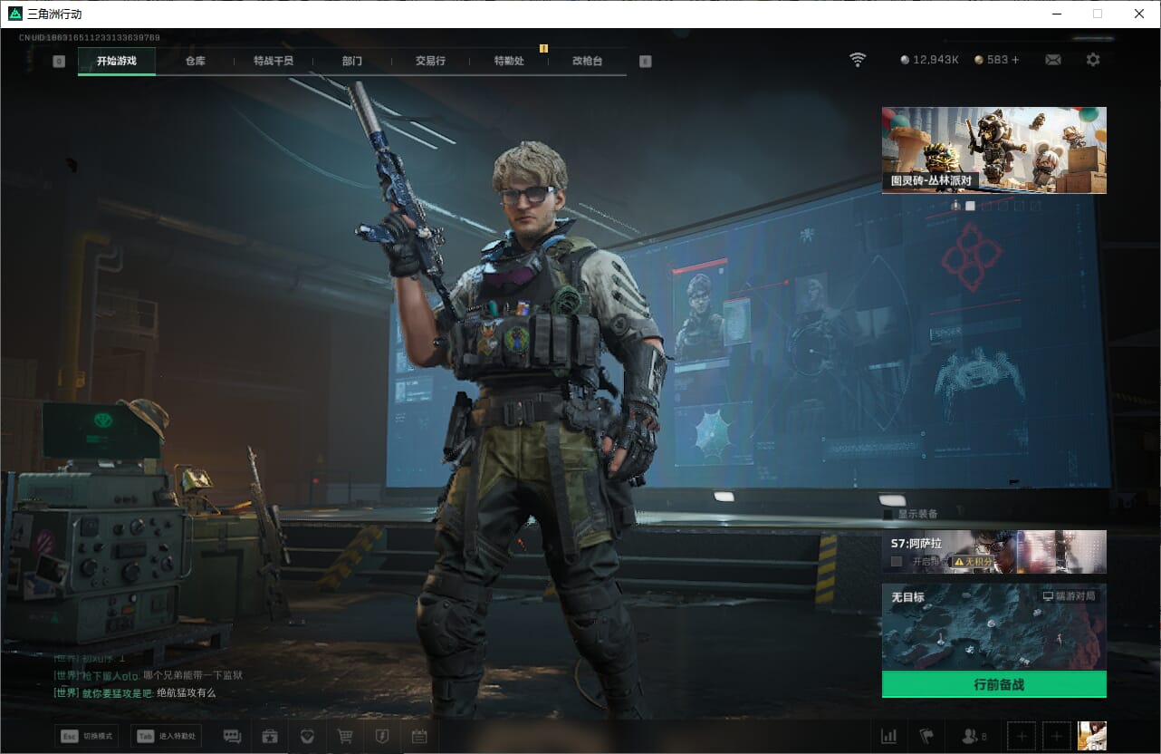Click the silver currency 12,943K balance
Image resolution: width=1161 pixels, height=754 pixels.
929,60
